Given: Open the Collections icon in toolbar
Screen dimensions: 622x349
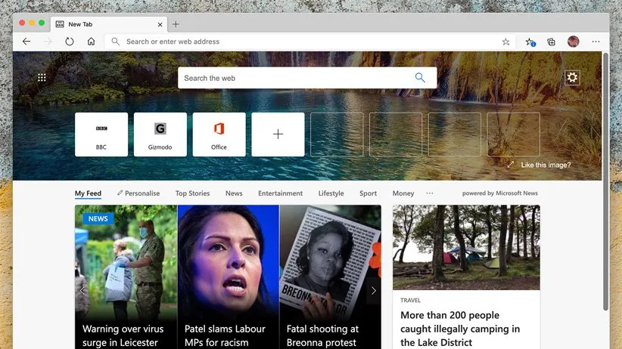Looking at the screenshot, I should coord(552,42).
